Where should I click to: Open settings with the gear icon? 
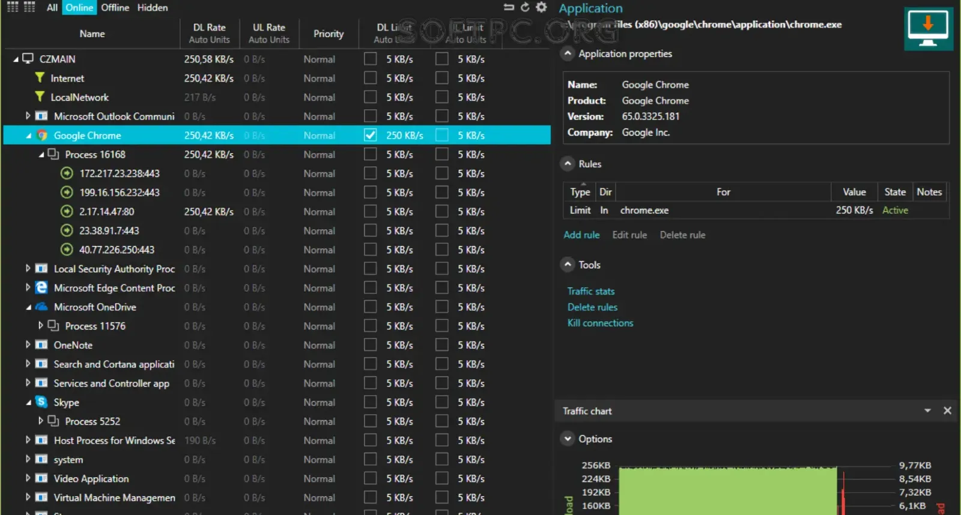pyautogui.click(x=541, y=7)
